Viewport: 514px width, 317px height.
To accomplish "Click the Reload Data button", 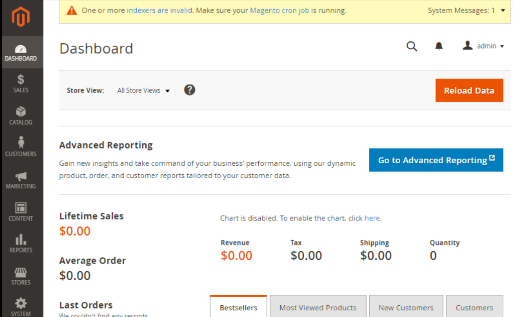I will [469, 90].
